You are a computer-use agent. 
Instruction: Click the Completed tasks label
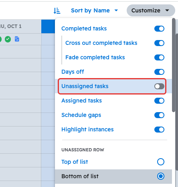(x=84, y=28)
